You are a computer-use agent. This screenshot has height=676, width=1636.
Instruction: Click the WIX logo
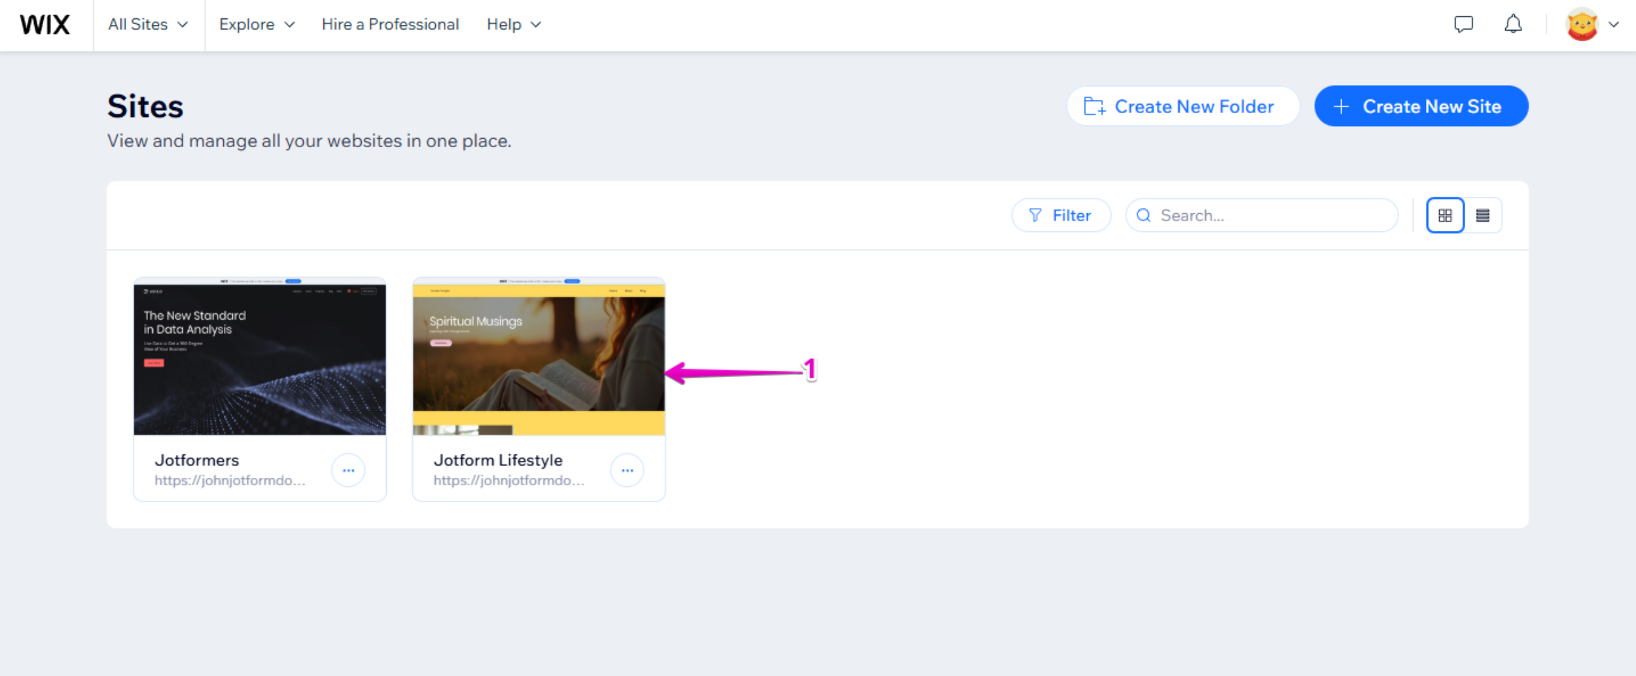pyautogui.click(x=44, y=24)
